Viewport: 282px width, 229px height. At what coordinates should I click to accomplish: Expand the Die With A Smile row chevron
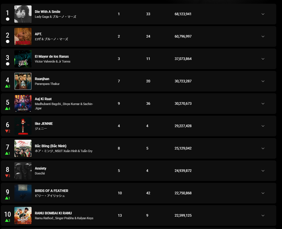point(263,14)
